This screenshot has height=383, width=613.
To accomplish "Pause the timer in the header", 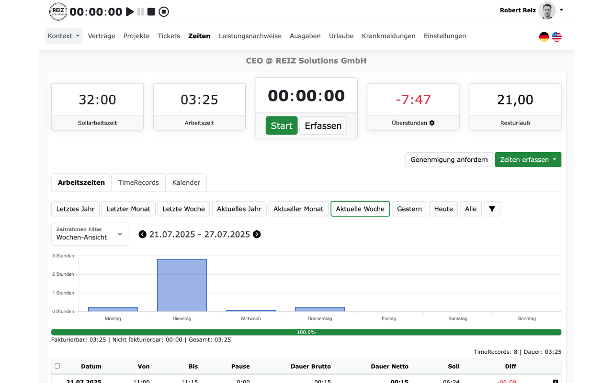I will [x=140, y=12].
